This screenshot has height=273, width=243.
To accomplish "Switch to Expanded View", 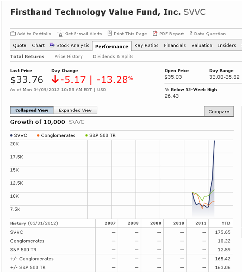I will (x=75, y=110).
